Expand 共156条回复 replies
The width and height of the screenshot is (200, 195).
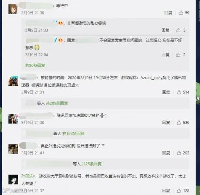coord(73,133)
